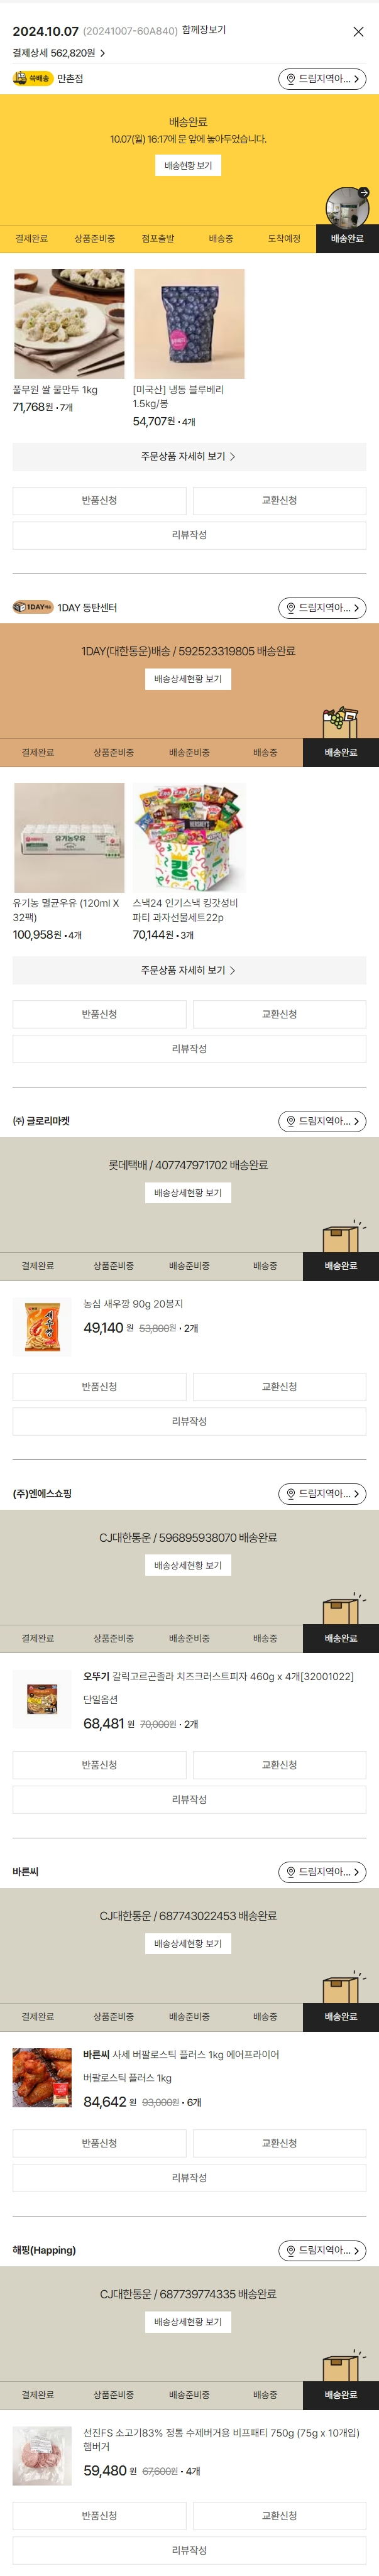Open 풀무원 쌀 물만두 product thumbnail
Image resolution: width=379 pixels, height=2576 pixels.
pos(69,323)
